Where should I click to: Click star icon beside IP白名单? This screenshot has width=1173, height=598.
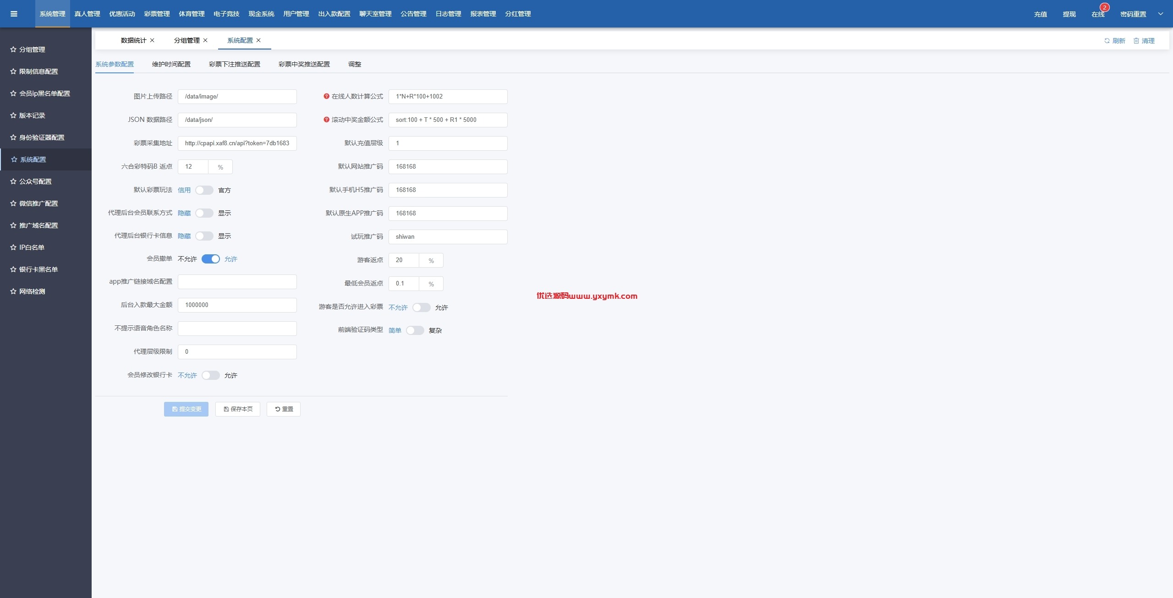13,247
